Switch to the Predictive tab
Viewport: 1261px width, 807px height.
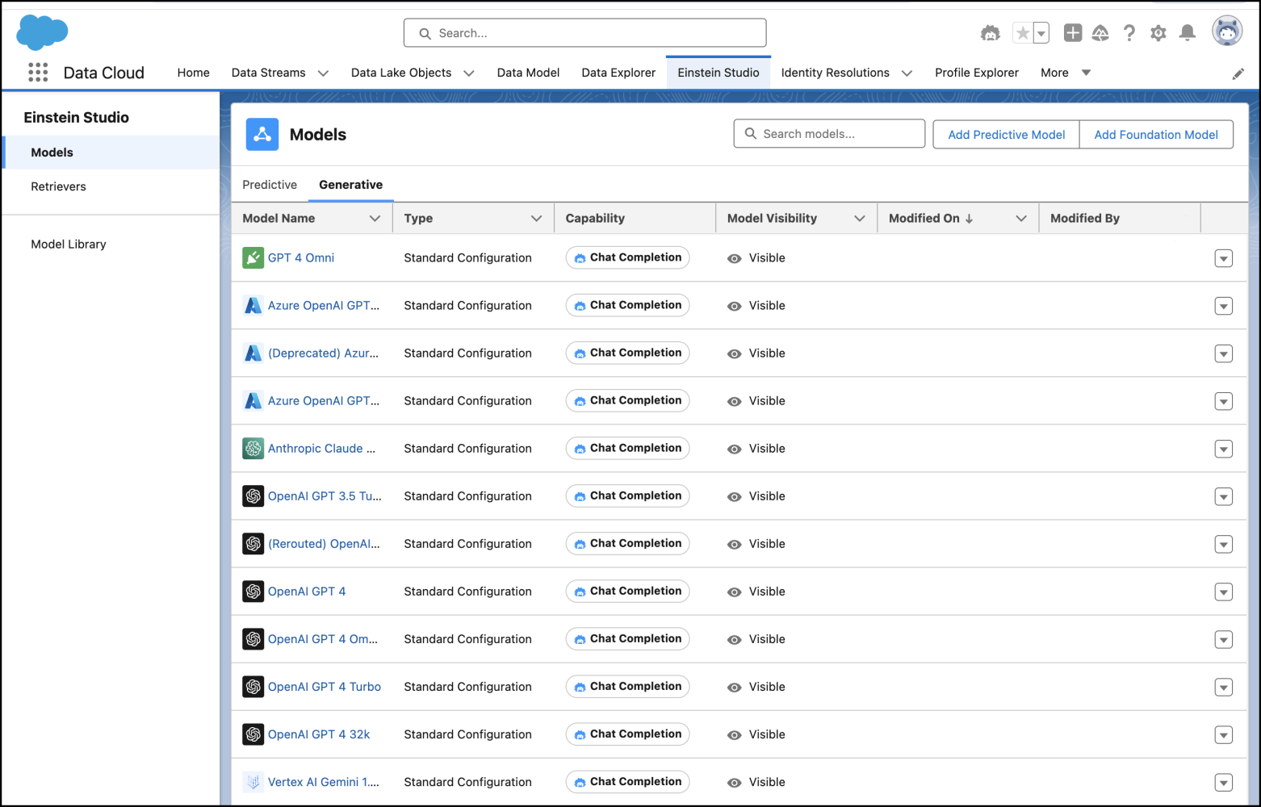[x=270, y=185]
